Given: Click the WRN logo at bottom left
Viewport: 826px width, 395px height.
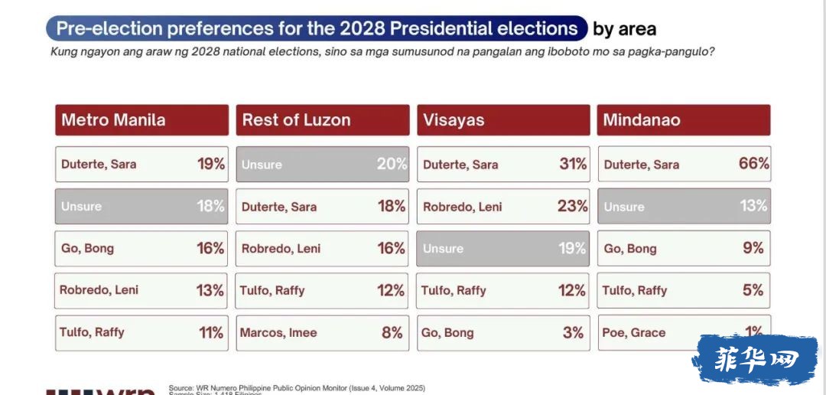Looking at the screenshot, I should (x=100, y=392).
